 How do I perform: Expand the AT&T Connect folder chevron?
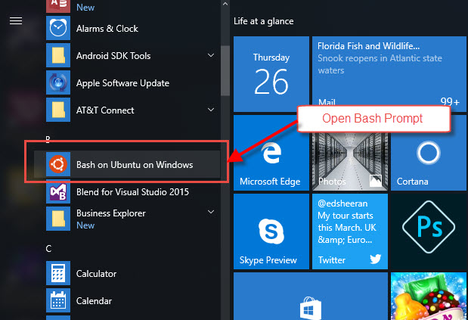(x=211, y=110)
